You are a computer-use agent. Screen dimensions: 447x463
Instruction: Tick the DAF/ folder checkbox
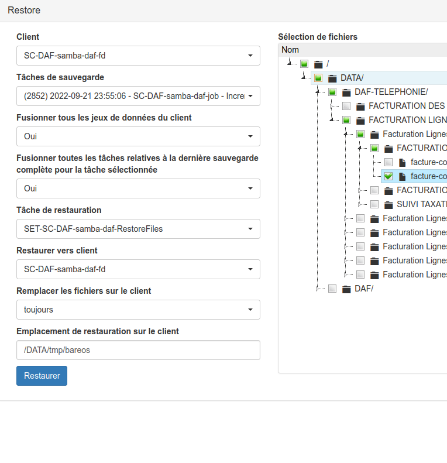pyautogui.click(x=332, y=289)
